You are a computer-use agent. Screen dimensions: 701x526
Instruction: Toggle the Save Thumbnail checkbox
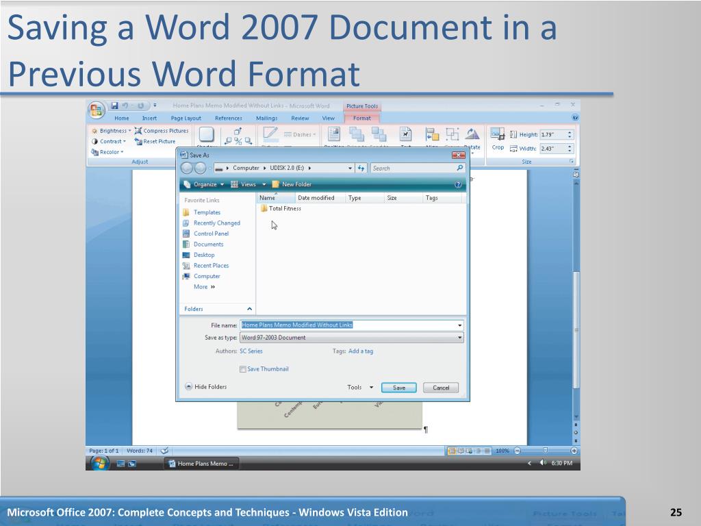[243, 369]
